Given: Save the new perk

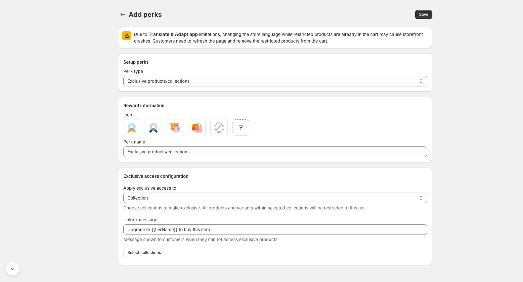Looking at the screenshot, I should (423, 15).
